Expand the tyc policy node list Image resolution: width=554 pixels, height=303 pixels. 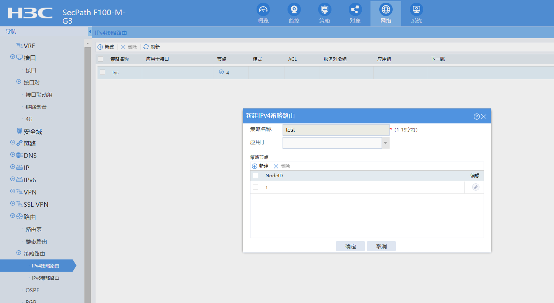pos(221,72)
